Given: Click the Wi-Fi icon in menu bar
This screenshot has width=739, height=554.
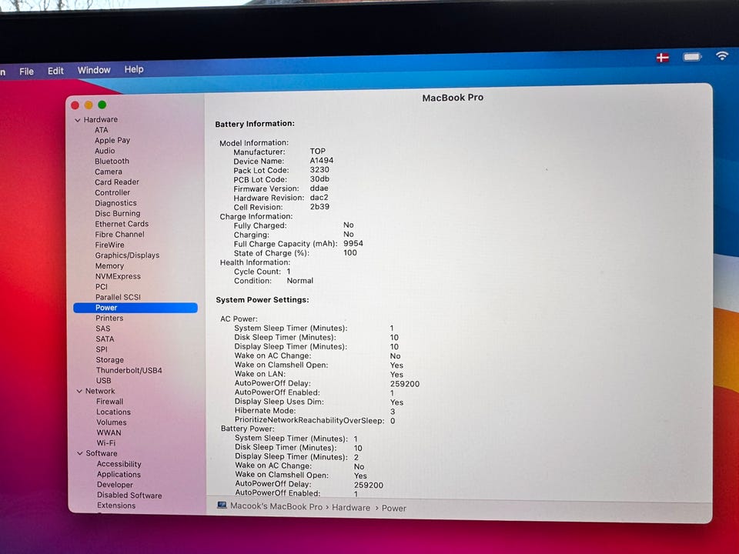Looking at the screenshot, I should (x=721, y=55).
